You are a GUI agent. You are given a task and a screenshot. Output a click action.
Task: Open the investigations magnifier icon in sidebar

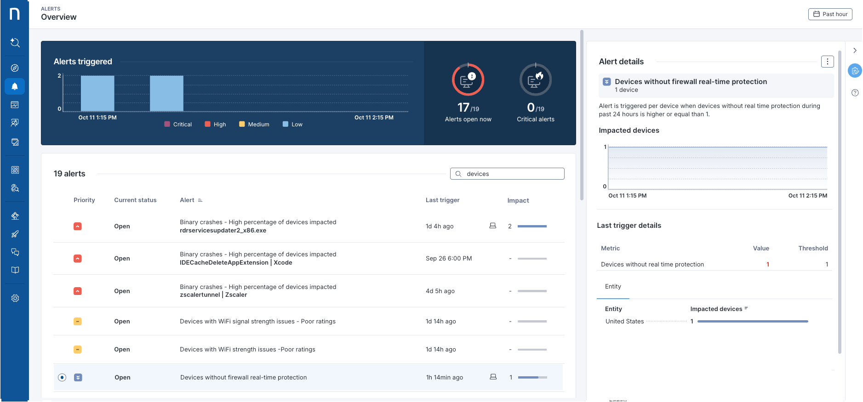pos(15,188)
